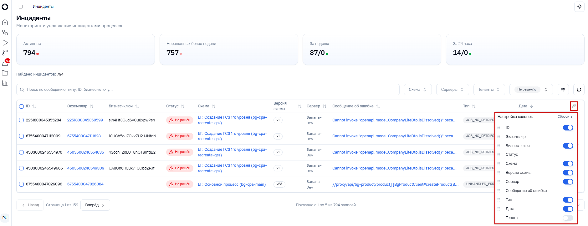
Task: Click UNHANDLED_ERR type badge
Action: coord(478,184)
